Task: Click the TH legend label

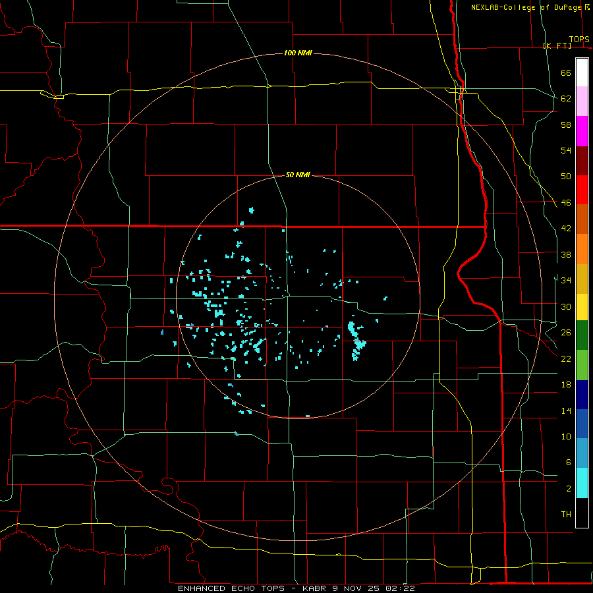Action: [x=566, y=515]
